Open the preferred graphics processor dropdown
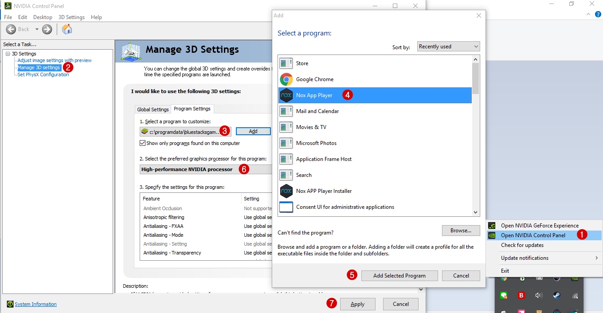Viewport: 603px width, 313px height. (206, 169)
